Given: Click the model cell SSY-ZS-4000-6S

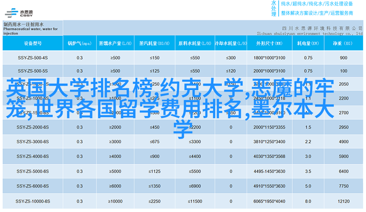Looking at the screenshot, I should [x=33, y=157].
